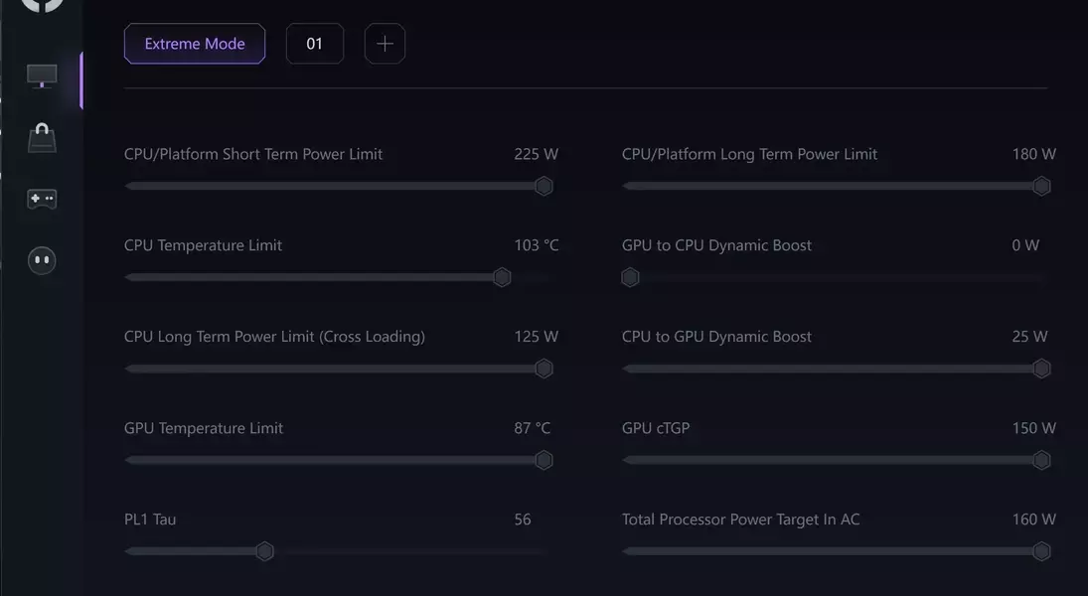Click the GPU cTGP slider handle
Screen dimensions: 1088x596
pos(1041,460)
